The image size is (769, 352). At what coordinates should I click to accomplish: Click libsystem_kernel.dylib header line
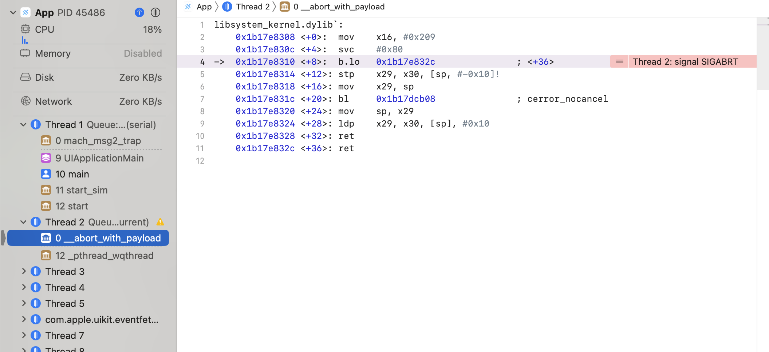point(279,25)
